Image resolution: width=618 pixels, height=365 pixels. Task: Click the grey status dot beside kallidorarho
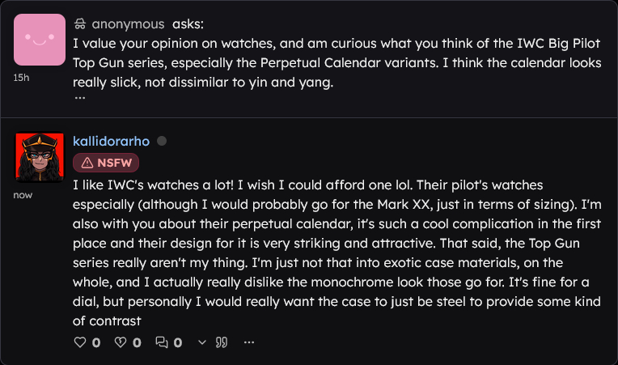click(162, 141)
